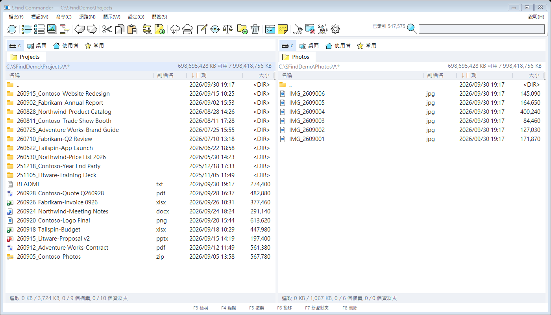551x315 pixels.
Task: Sort left panel by 副檔名 column
Action: pyautogui.click(x=170, y=75)
